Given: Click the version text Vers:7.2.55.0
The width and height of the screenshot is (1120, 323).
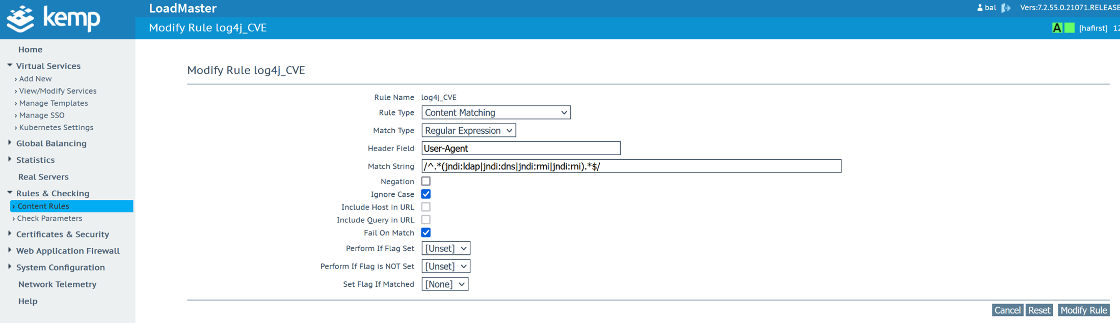Looking at the screenshot, I should click(1070, 8).
